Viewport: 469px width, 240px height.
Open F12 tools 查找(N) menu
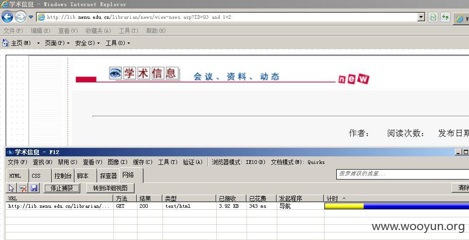coord(43,162)
